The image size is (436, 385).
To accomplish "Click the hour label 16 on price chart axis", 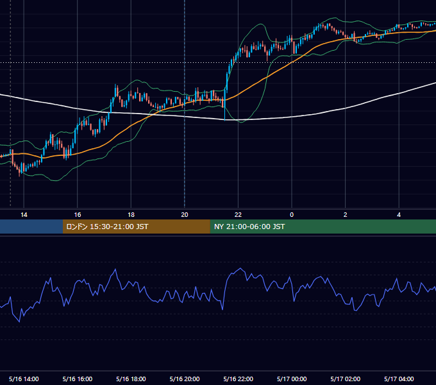I will point(78,215).
